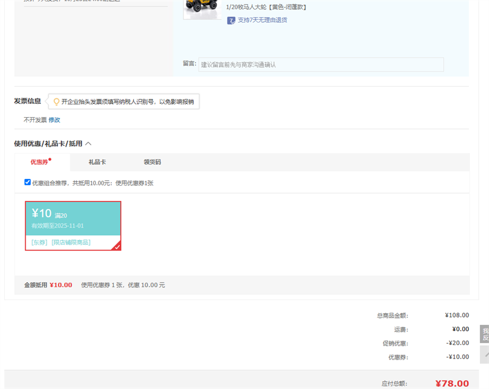Click the yellow toy truck product thumbnail
489x389 pixels.
(x=202, y=9)
